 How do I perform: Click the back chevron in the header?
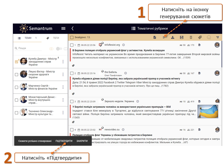[72, 28]
